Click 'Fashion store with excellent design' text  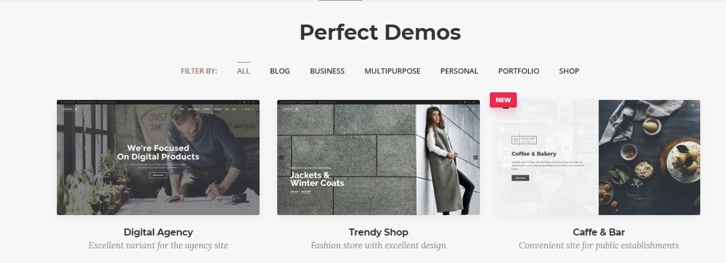[379, 245]
